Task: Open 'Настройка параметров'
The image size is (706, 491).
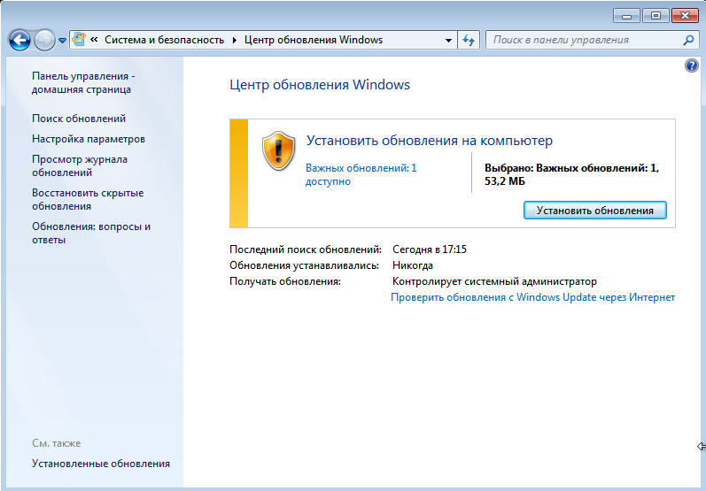Action: point(89,139)
